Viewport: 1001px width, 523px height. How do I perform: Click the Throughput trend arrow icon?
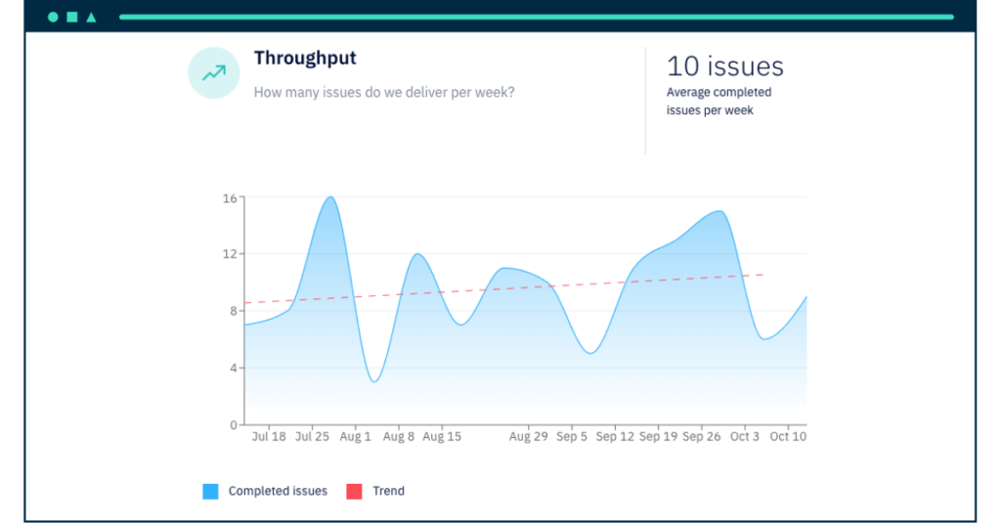pyautogui.click(x=214, y=72)
